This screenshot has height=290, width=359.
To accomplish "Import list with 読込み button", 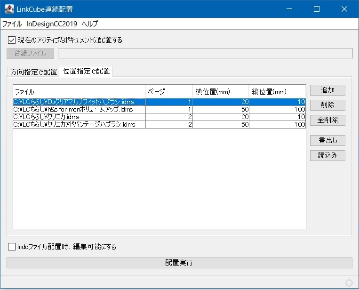I will pyautogui.click(x=327, y=155).
